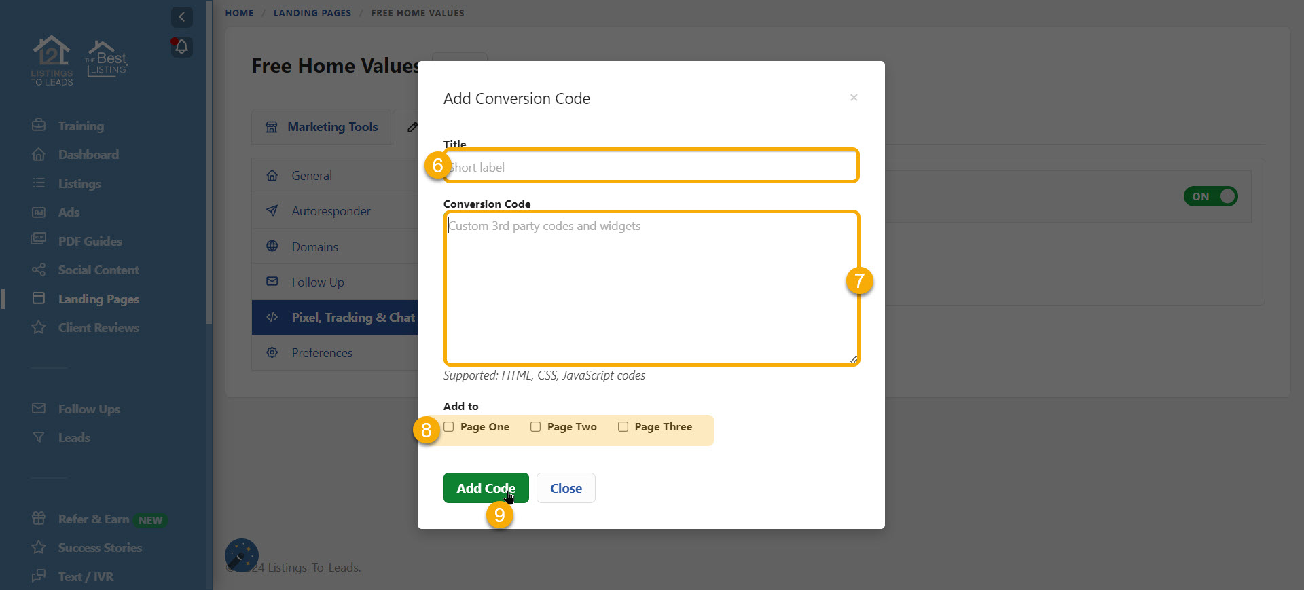
Task: Open the Training sidebar icon
Action: point(39,126)
